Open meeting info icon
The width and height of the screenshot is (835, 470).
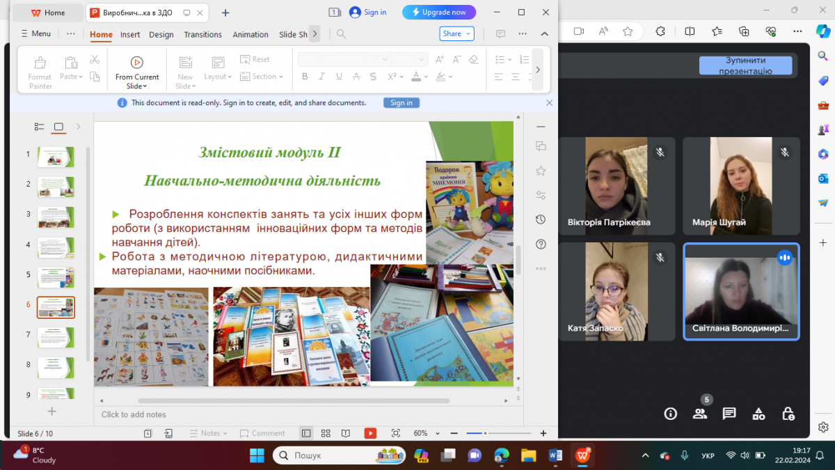pos(671,414)
